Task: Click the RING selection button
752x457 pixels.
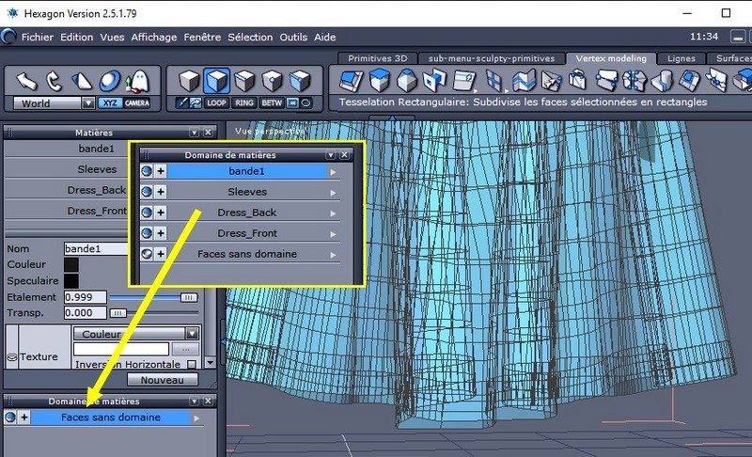Action: tap(244, 102)
